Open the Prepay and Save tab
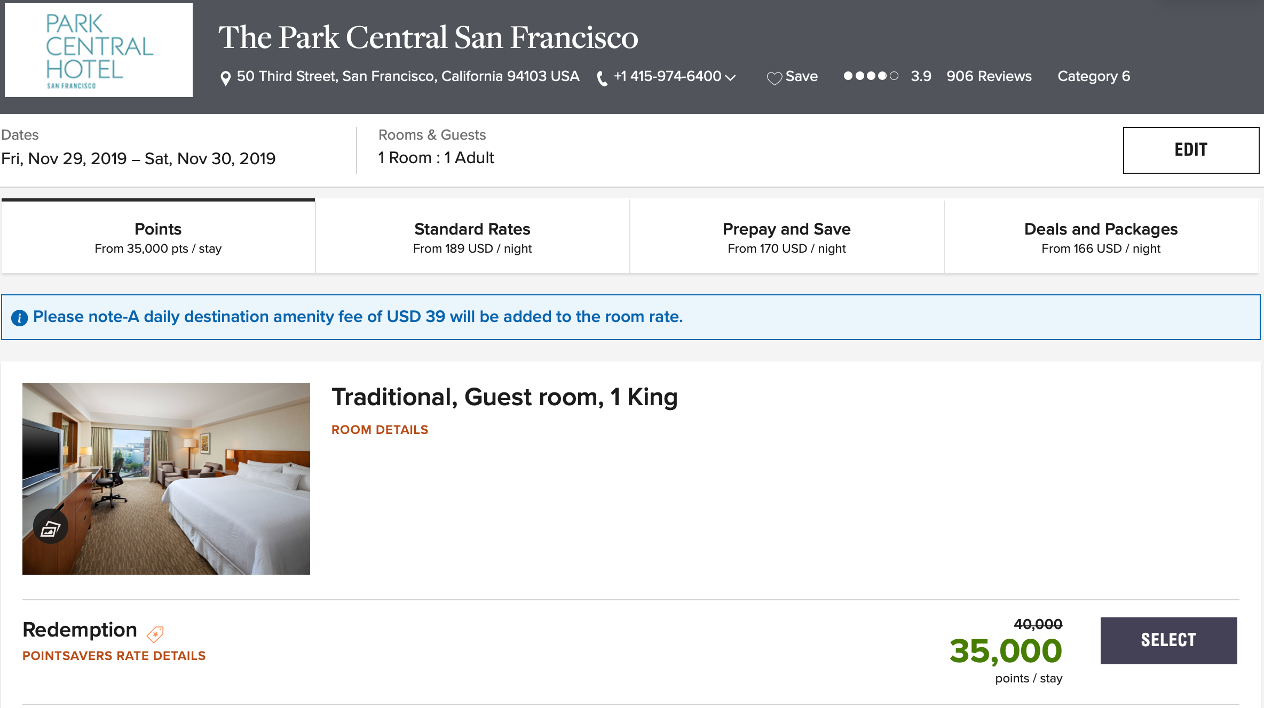This screenshot has width=1264, height=708. (x=787, y=237)
